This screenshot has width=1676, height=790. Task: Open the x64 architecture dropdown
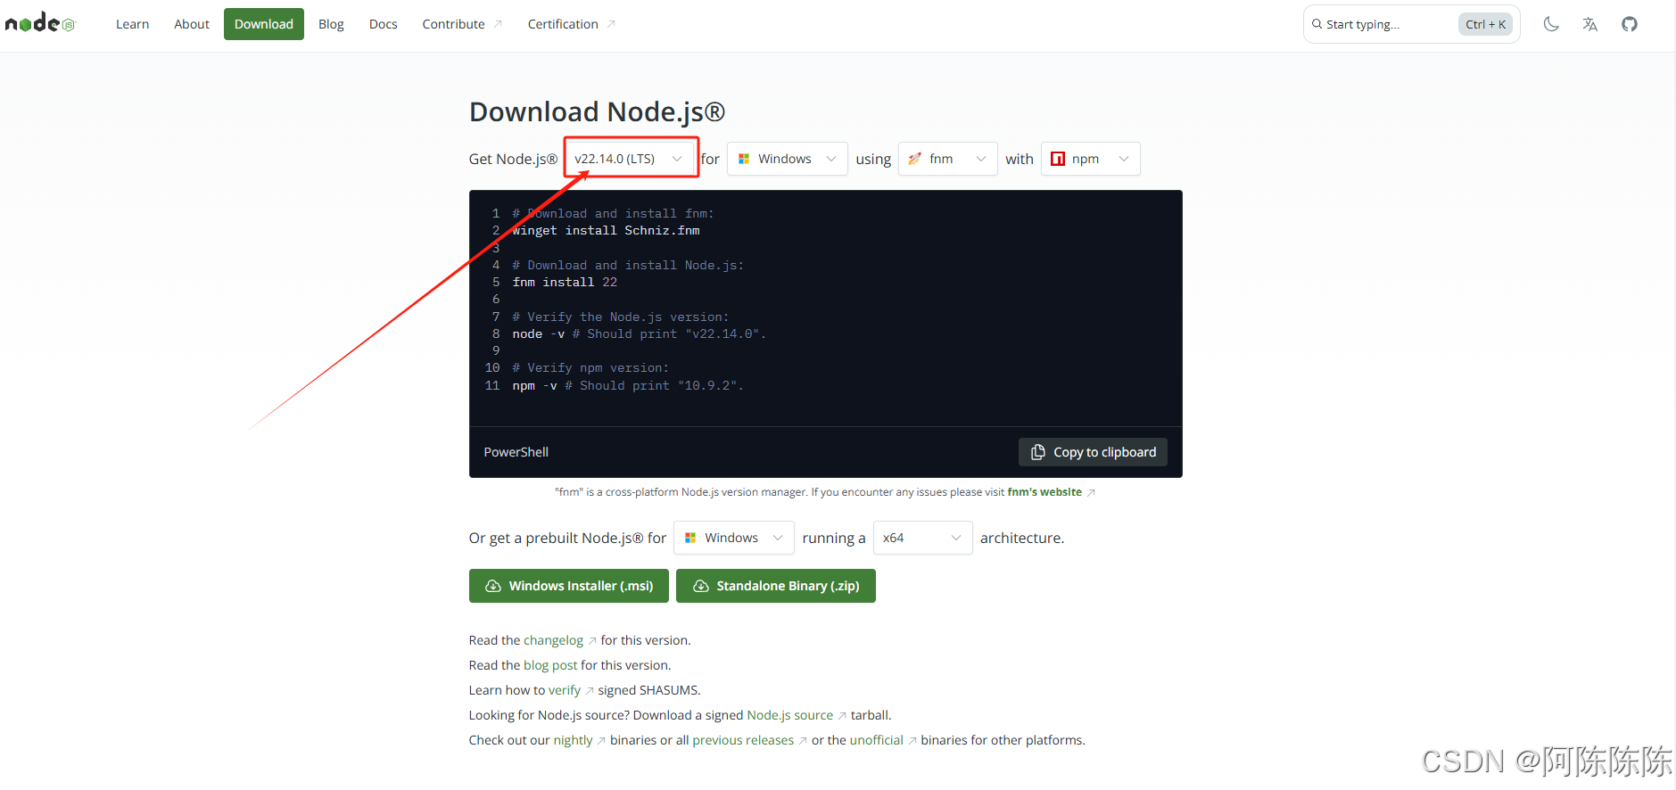[x=923, y=538]
